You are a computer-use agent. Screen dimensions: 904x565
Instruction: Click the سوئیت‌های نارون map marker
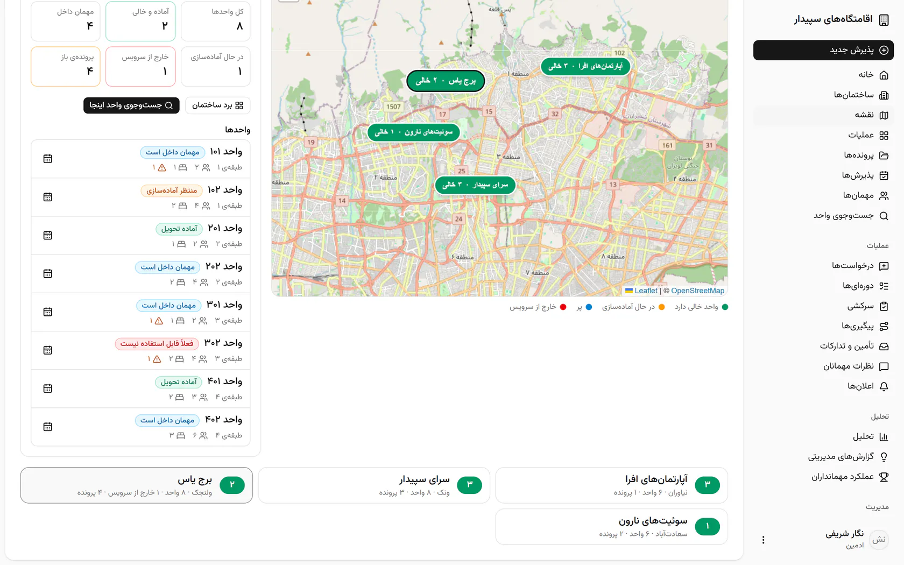[413, 132]
